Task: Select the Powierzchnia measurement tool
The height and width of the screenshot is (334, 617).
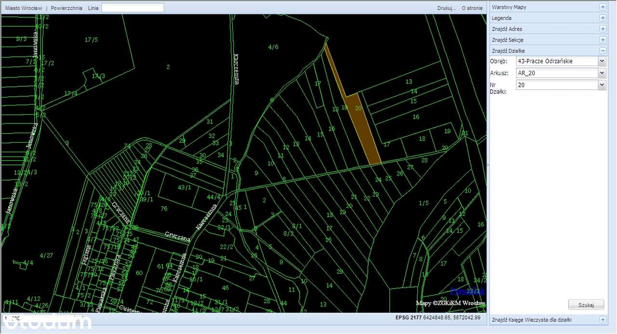Action: (67, 8)
